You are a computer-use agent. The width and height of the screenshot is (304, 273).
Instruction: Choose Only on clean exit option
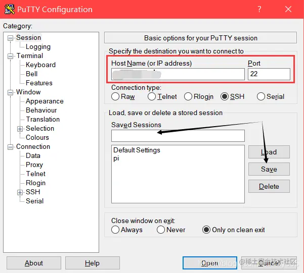[206, 230]
